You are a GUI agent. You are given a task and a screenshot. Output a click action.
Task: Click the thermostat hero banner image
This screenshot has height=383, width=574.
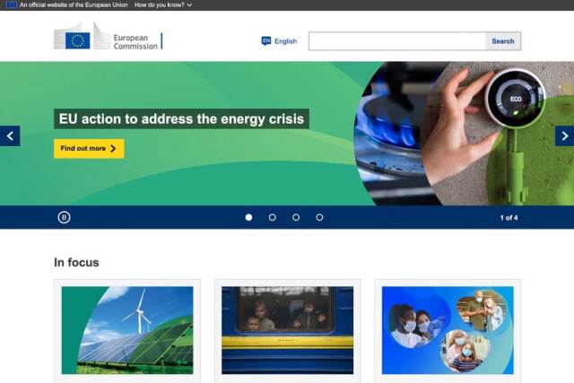pyautogui.click(x=464, y=134)
